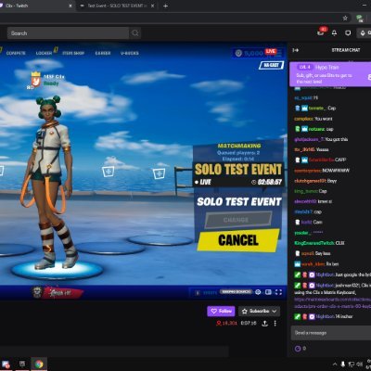
Task: Click the viewer count in red
Action: tap(226, 323)
